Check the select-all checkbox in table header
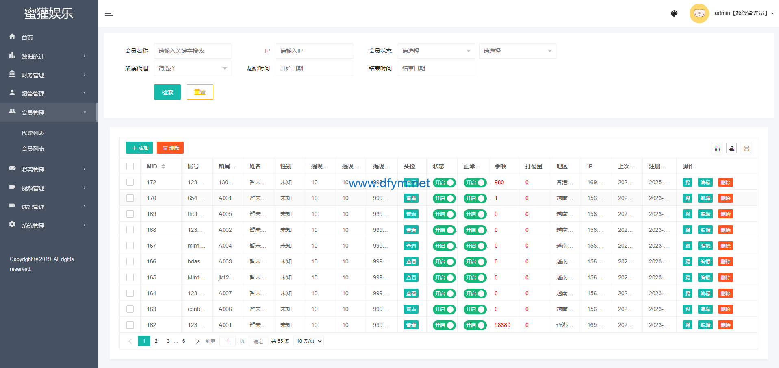This screenshot has width=779, height=368. click(130, 166)
